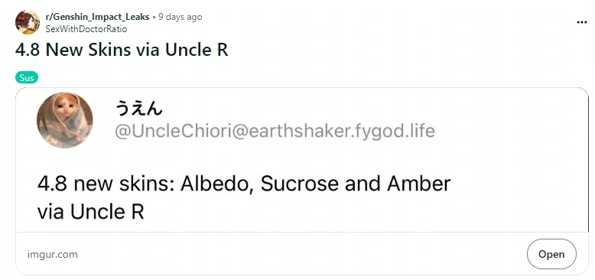Open the post overflow menu (three dots)
The image size is (595, 280).
pos(581,22)
